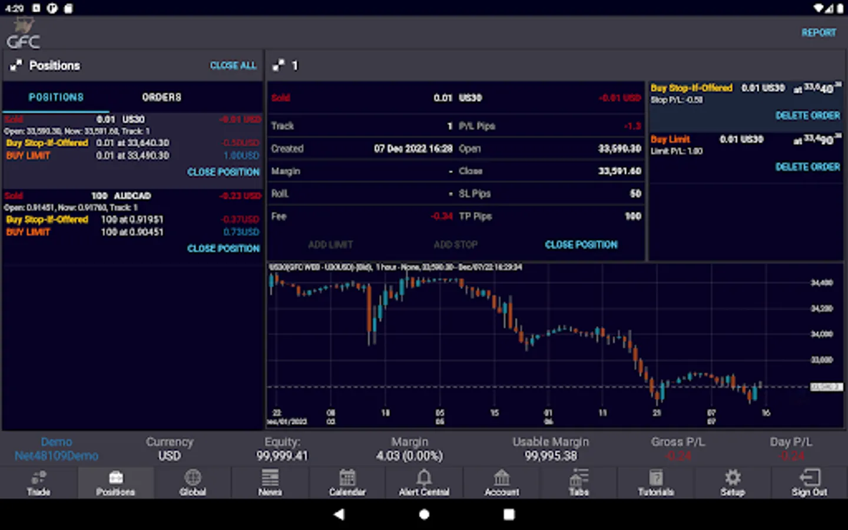Click the Fee value -0.34
Viewport: 848px width, 530px height.
[442, 216]
